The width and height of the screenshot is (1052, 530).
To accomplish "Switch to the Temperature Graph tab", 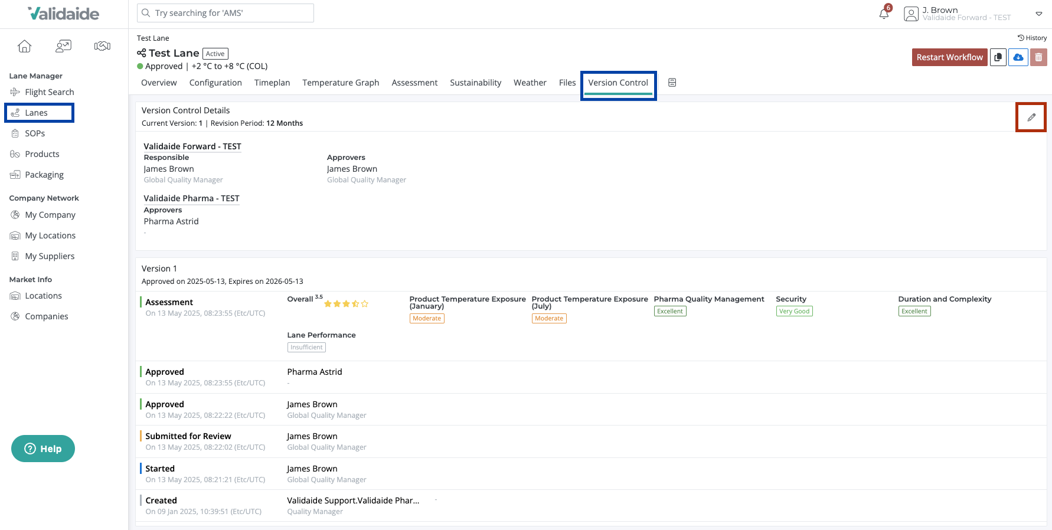I will coord(341,83).
